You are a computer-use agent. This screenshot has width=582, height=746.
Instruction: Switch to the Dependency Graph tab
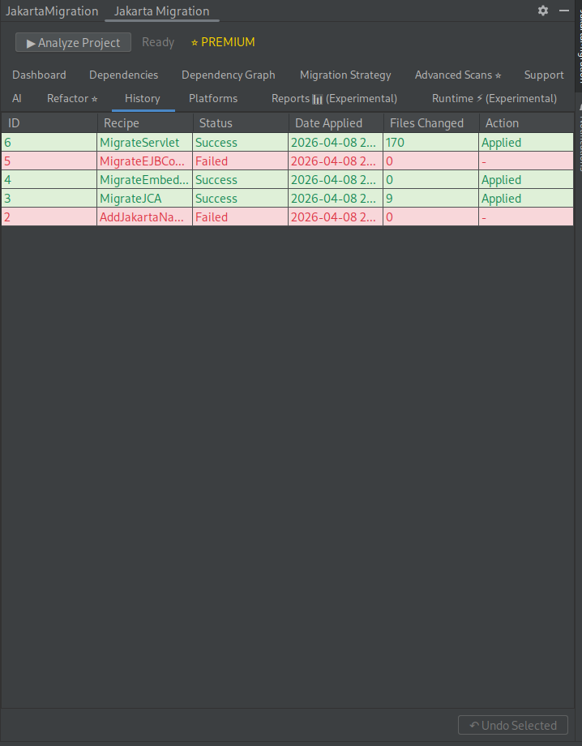(229, 75)
